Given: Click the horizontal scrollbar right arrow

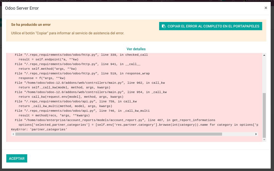Looking at the screenshot, I should click(x=256, y=134).
